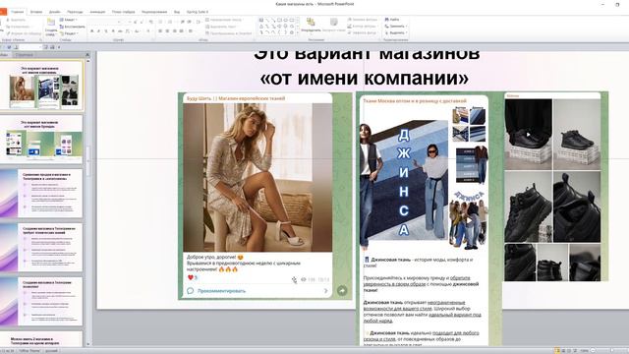Viewport: 629px width, 354px height.
Task: Select the fashion model post image on slide
Action: pyautogui.click(x=257, y=177)
